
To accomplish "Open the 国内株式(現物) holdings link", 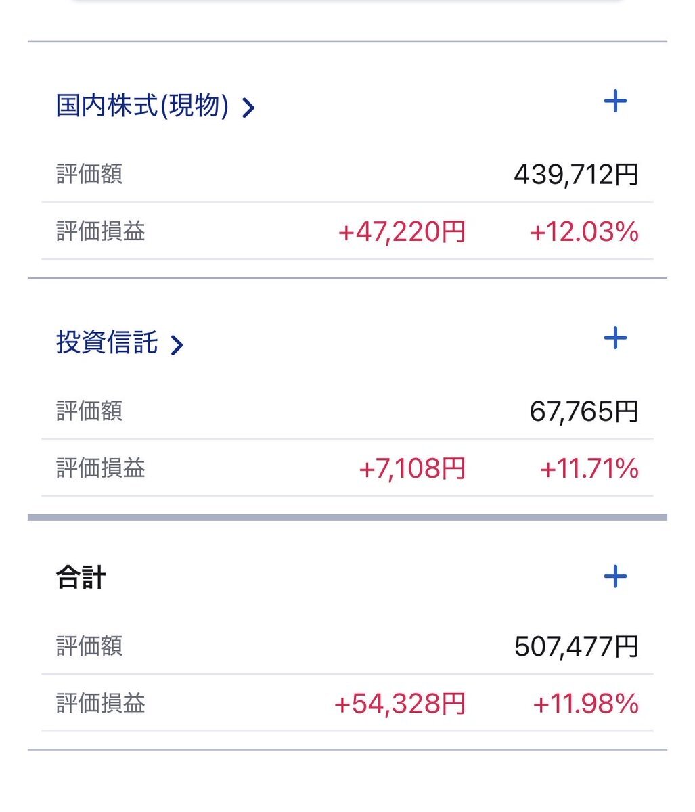I will click(142, 106).
